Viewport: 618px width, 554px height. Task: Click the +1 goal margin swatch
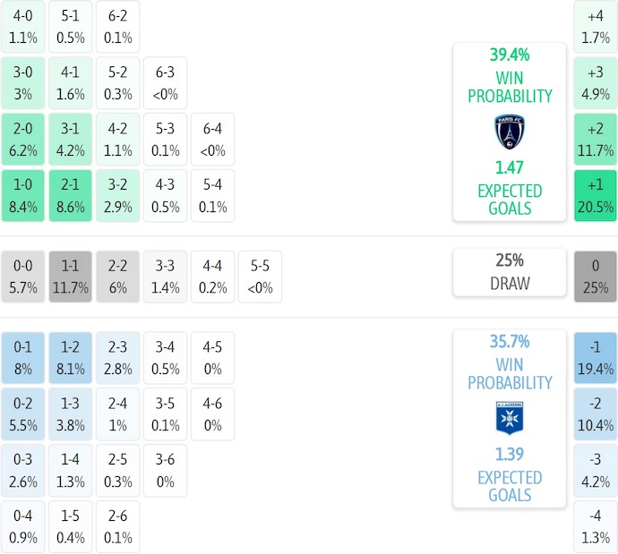tap(596, 196)
